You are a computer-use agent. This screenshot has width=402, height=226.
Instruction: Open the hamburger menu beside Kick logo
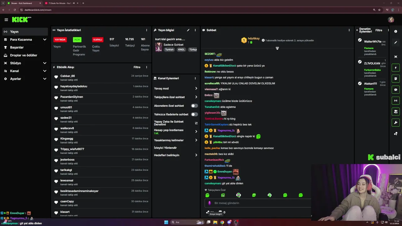[x=6, y=20]
